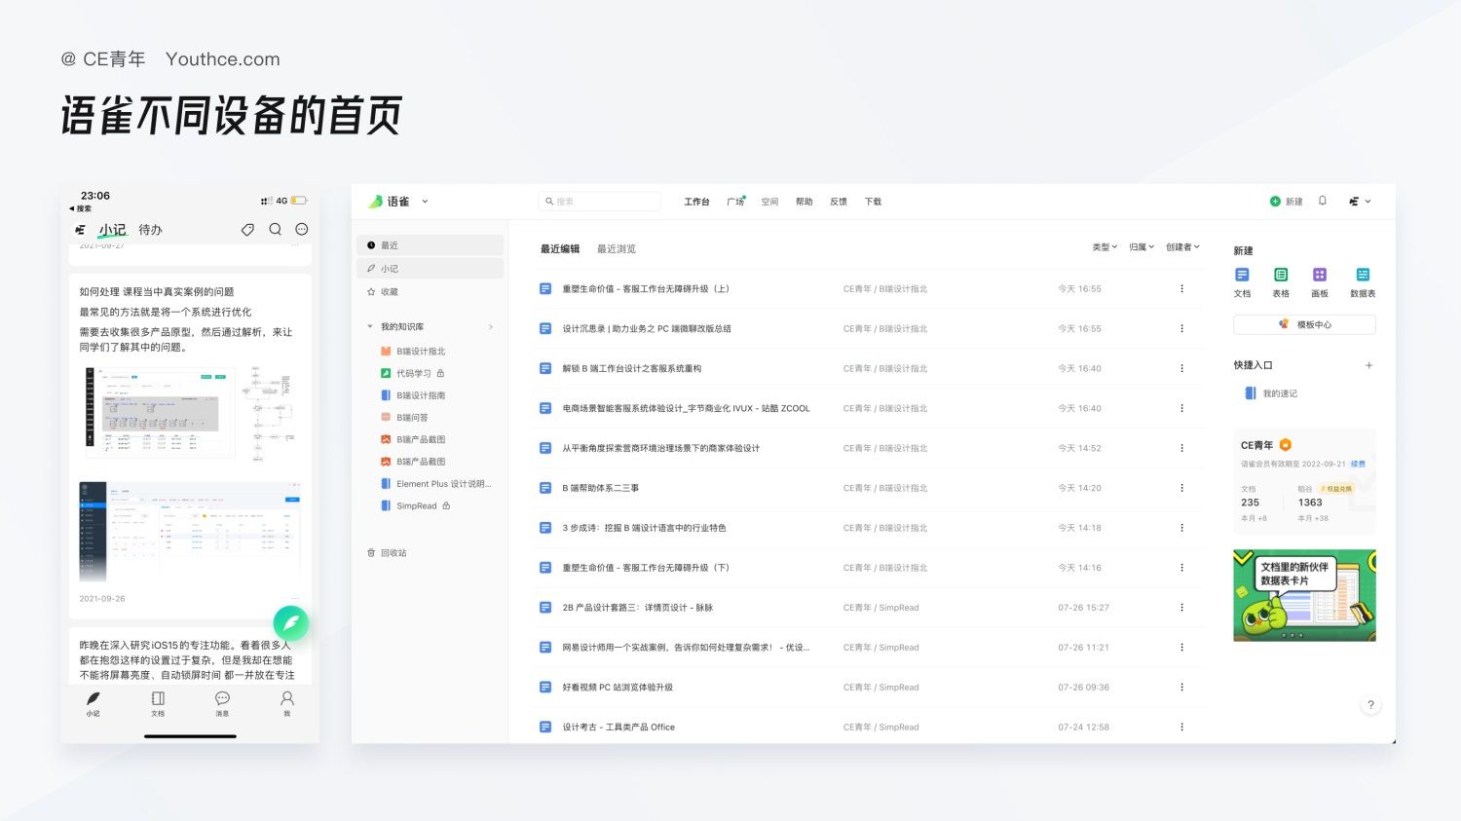Select 小记 in the desktop sidebar
Screen dimensions: 1461x821
tap(431, 269)
